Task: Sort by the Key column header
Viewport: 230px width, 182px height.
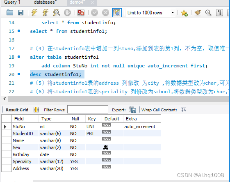Action: [x=93, y=119]
